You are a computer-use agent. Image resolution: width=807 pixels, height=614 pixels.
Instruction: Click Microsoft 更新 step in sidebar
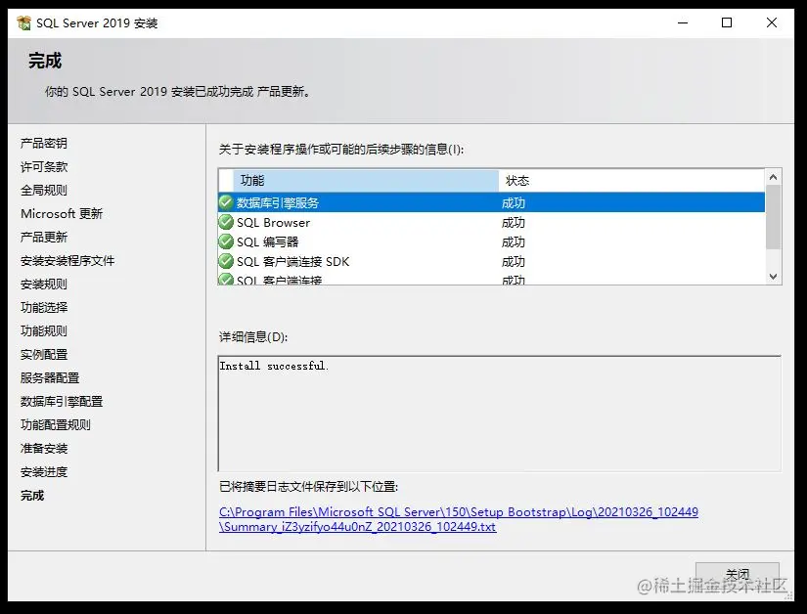tap(62, 213)
